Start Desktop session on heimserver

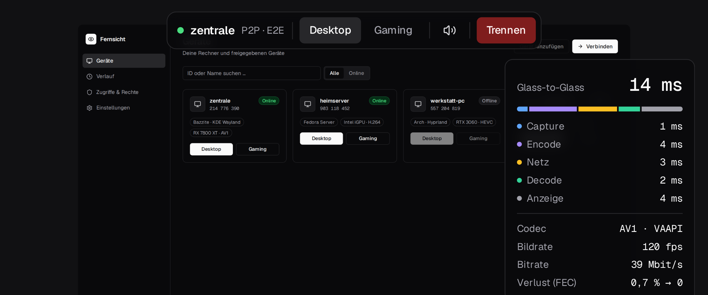tap(321, 138)
